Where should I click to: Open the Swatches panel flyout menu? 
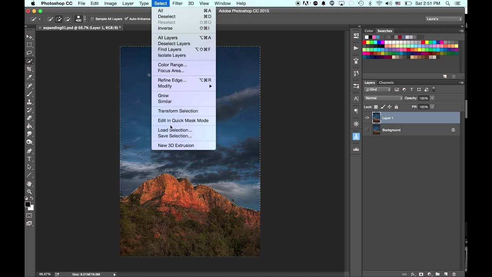(461, 31)
